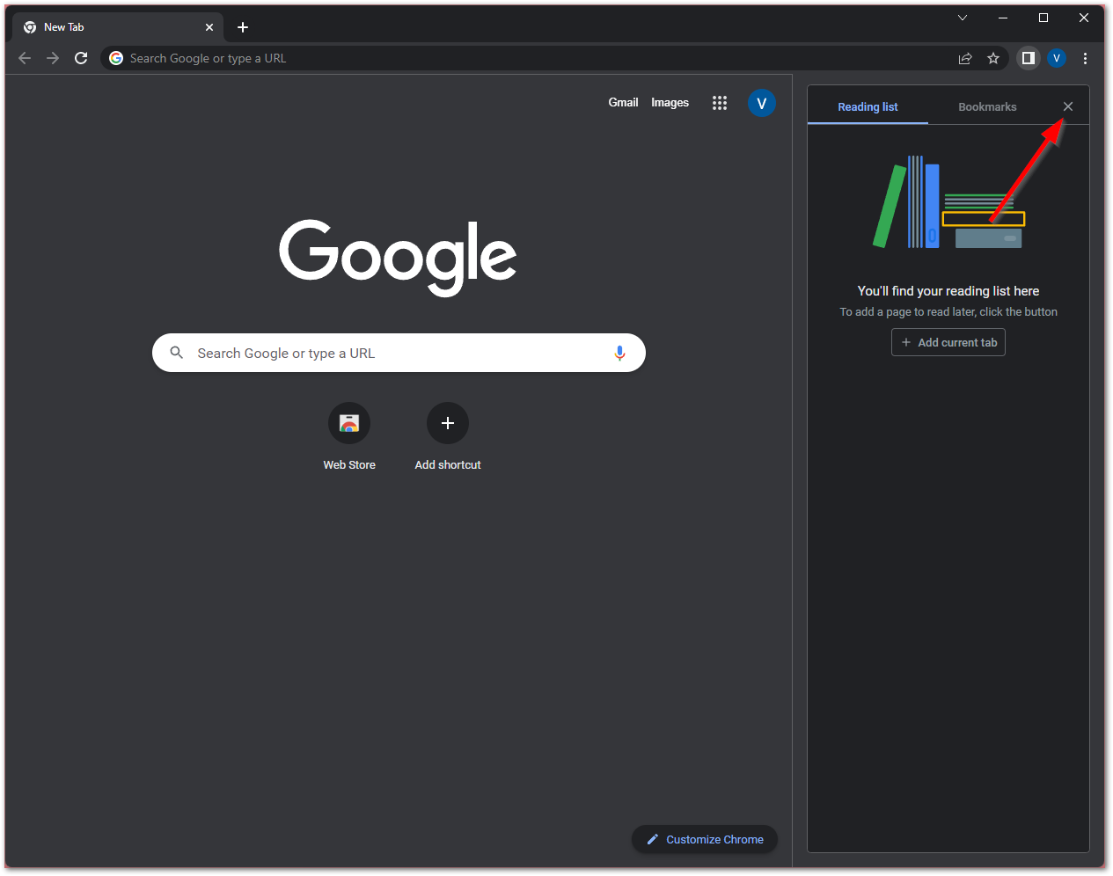Click the magnifier icon in search box
This screenshot has width=1113, height=876.
click(x=177, y=353)
